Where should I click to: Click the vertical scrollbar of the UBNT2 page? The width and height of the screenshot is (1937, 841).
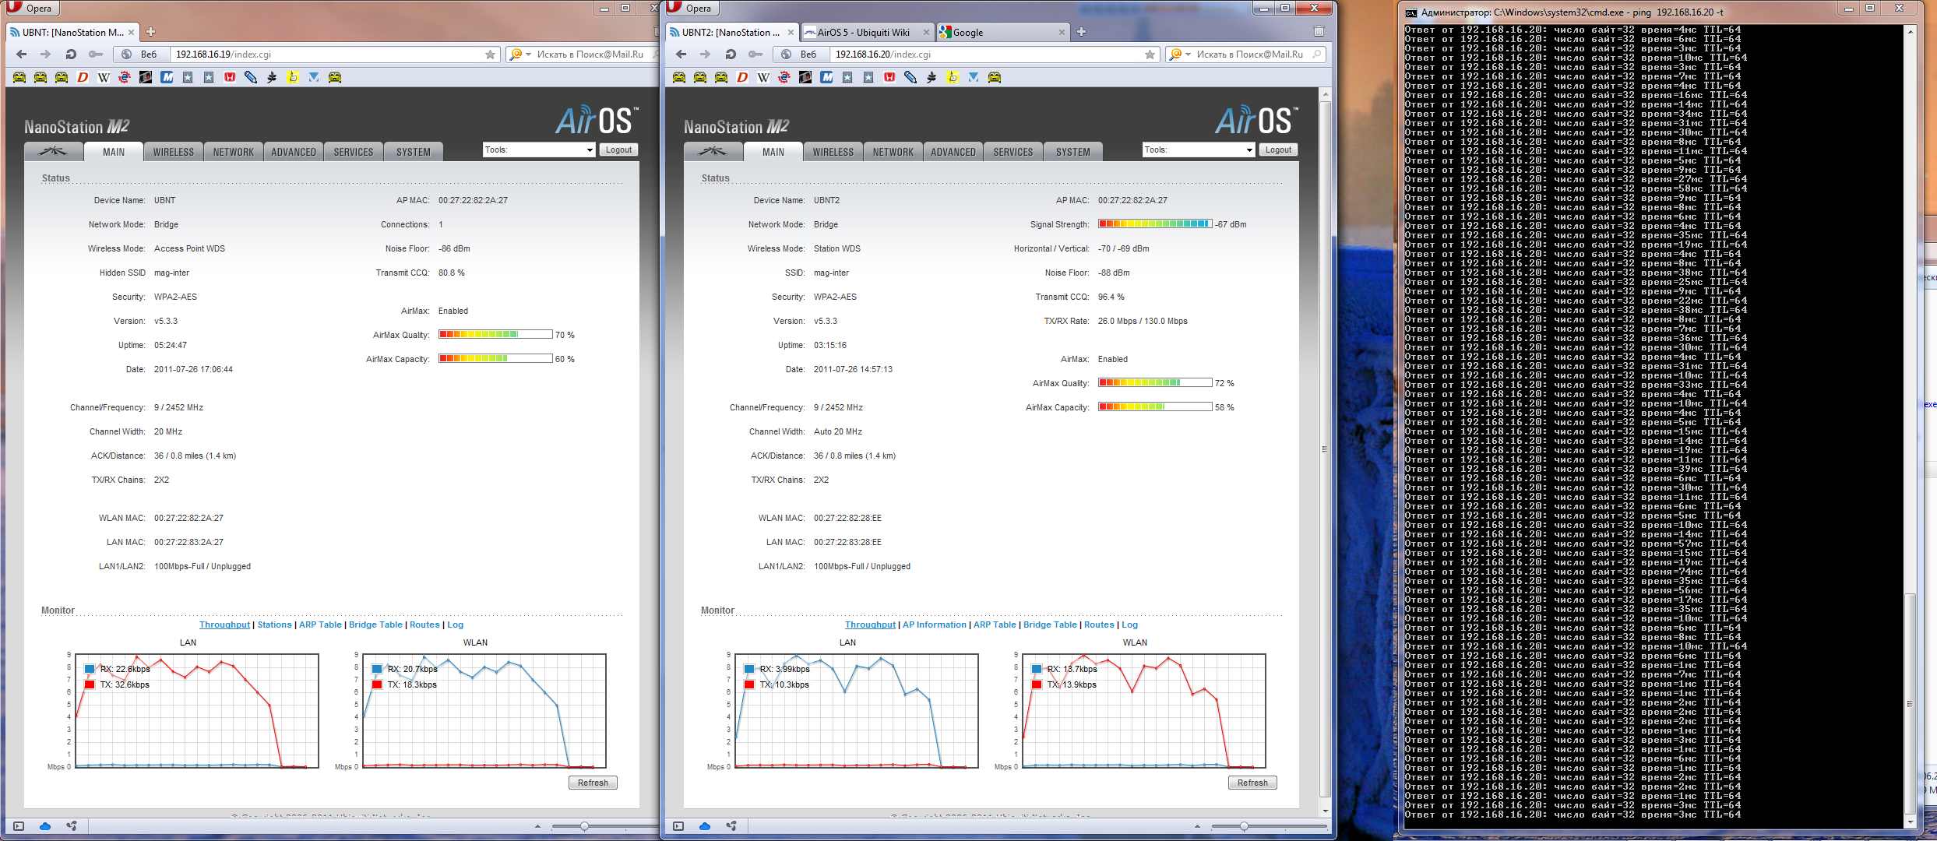click(1325, 448)
